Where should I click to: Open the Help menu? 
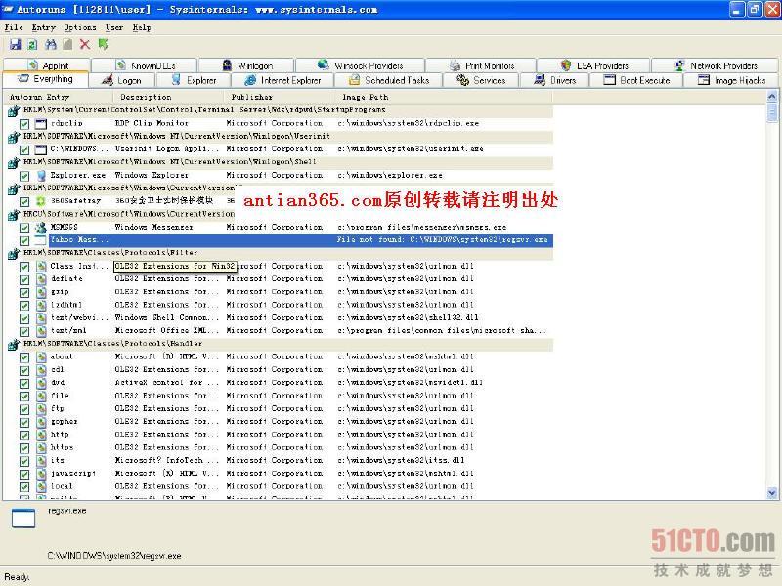142,27
